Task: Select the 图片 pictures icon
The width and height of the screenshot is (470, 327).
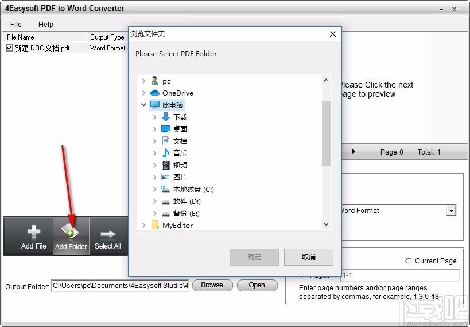Action: [166, 177]
